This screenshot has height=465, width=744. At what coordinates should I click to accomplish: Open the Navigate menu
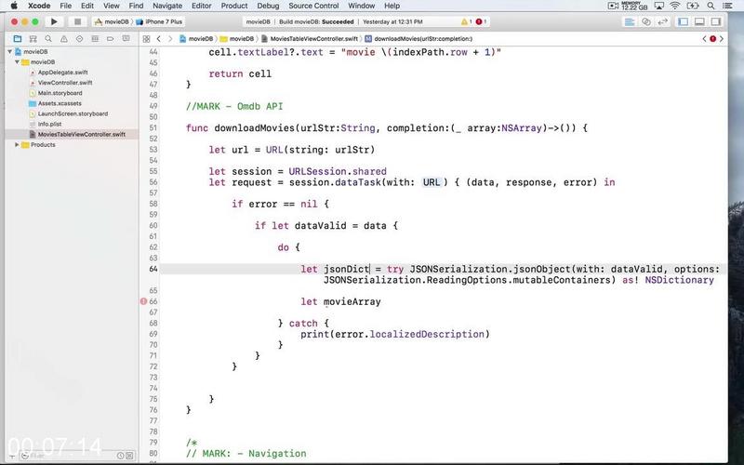[x=167, y=6]
